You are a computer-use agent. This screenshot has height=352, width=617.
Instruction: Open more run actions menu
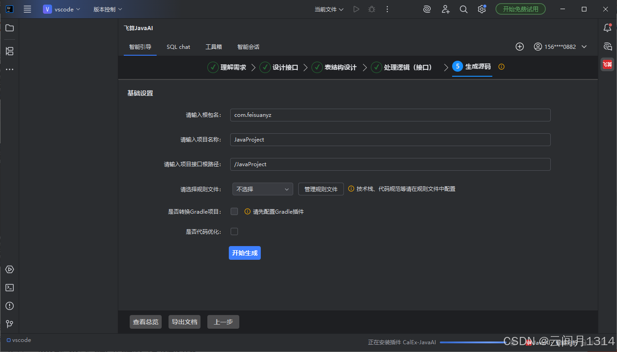point(387,9)
